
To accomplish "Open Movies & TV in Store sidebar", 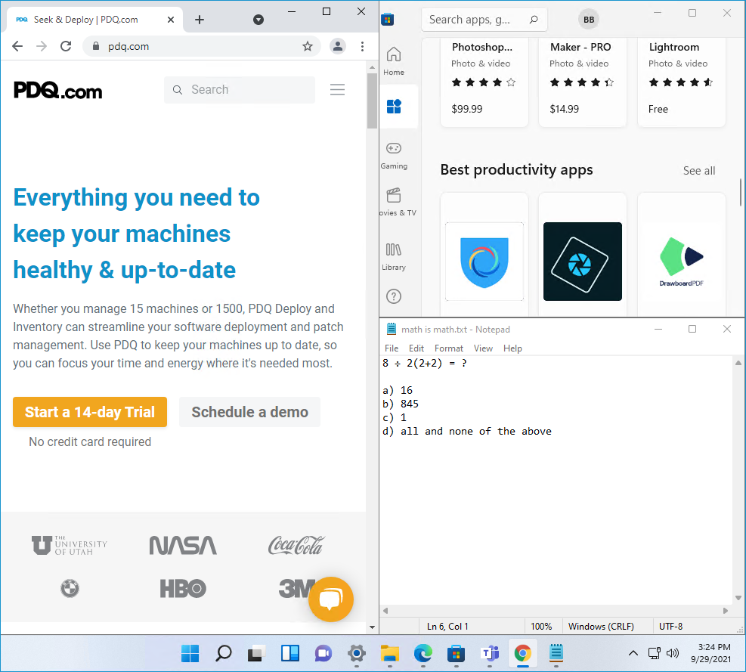I will [398, 203].
